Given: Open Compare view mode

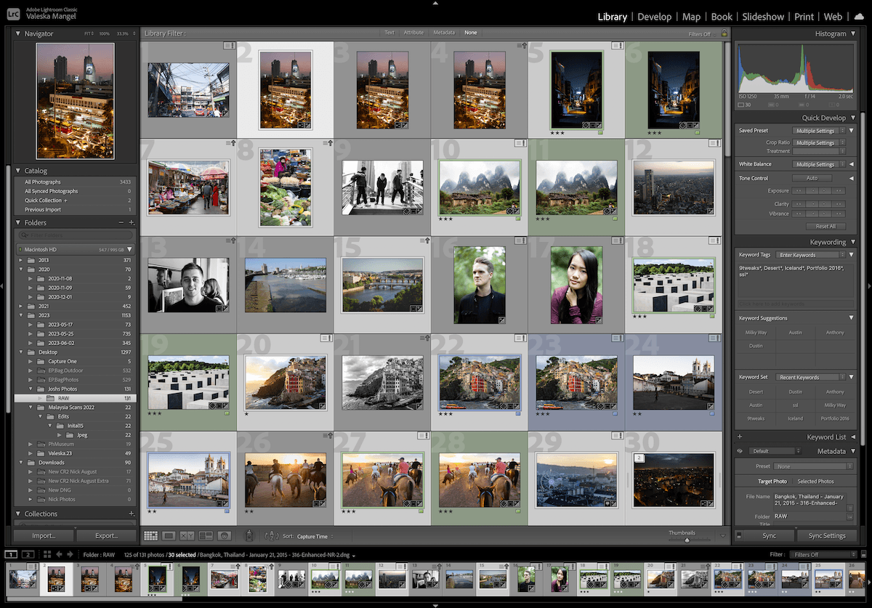Looking at the screenshot, I should [187, 535].
